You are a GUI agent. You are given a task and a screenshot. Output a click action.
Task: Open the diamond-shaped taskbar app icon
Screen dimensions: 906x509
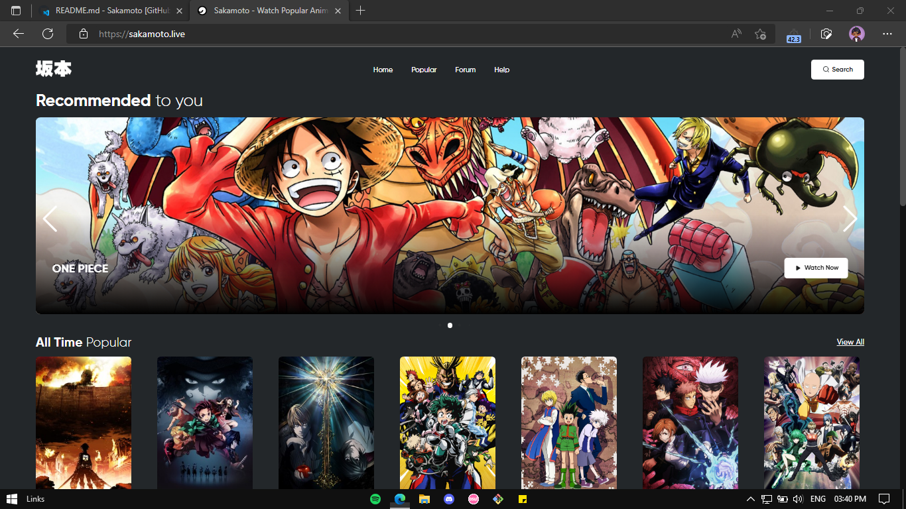pos(498,499)
